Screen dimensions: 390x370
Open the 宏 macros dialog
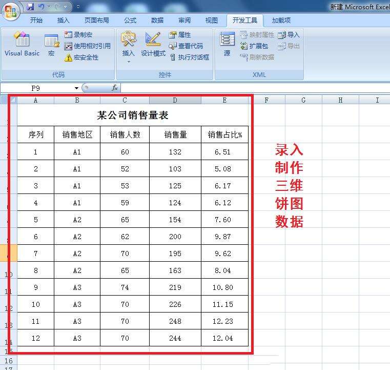[x=51, y=45]
